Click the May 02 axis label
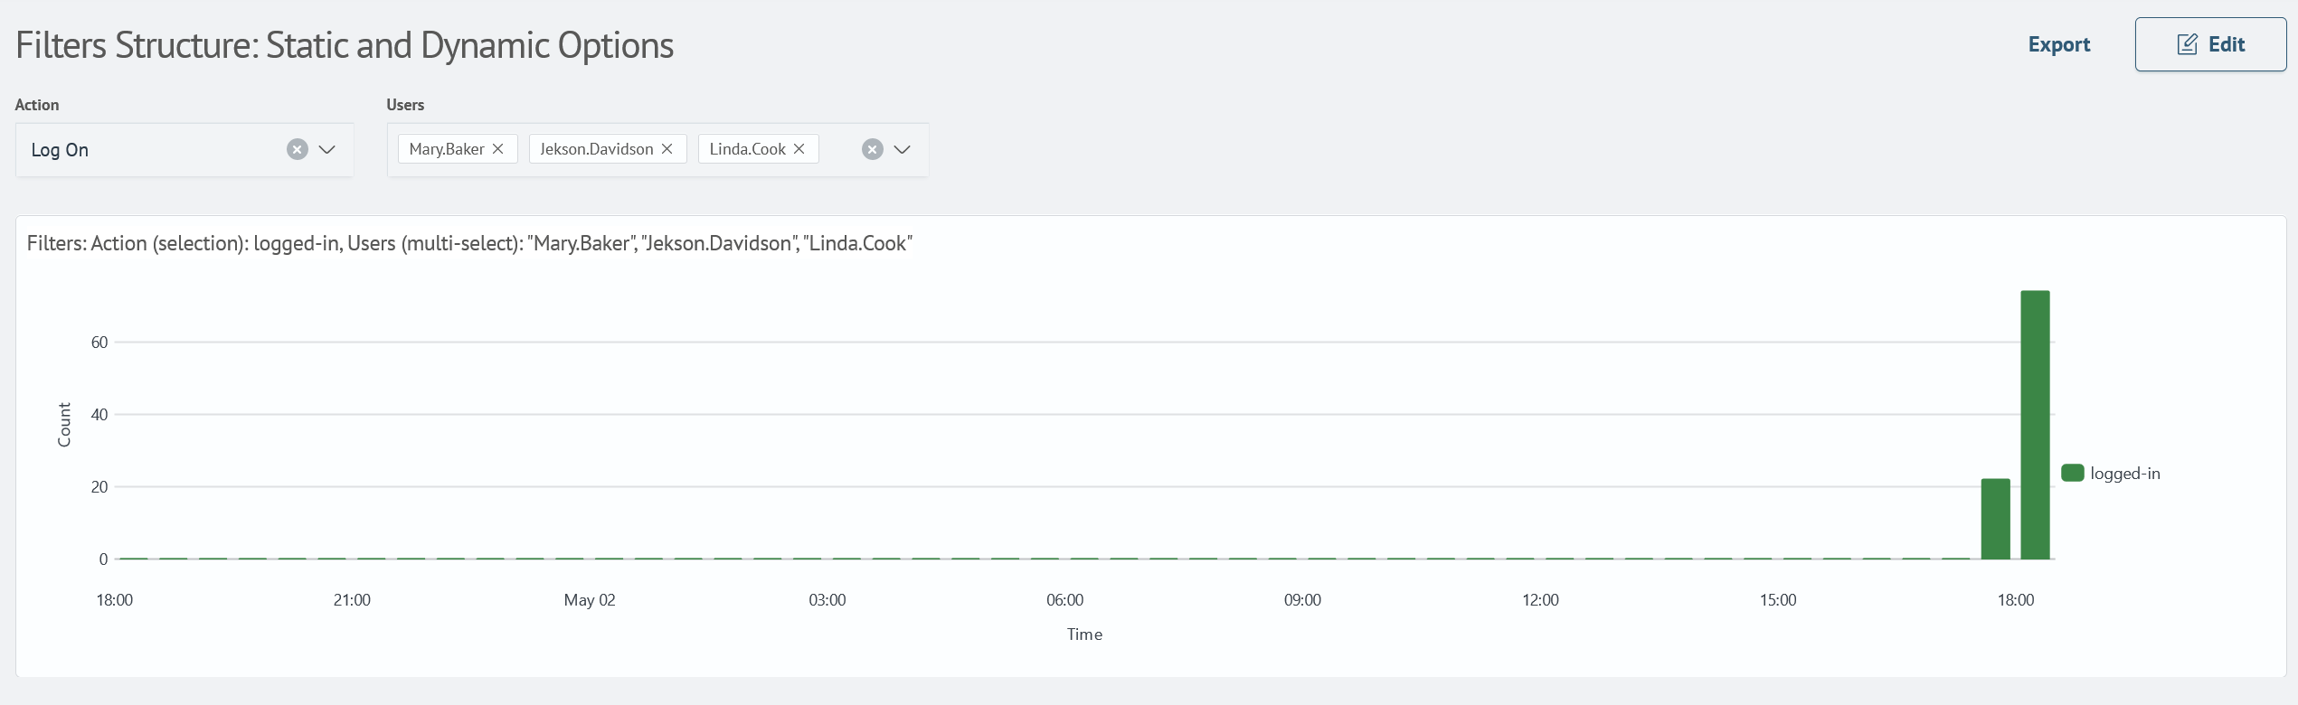Screen dimensions: 2298x705 point(590,600)
